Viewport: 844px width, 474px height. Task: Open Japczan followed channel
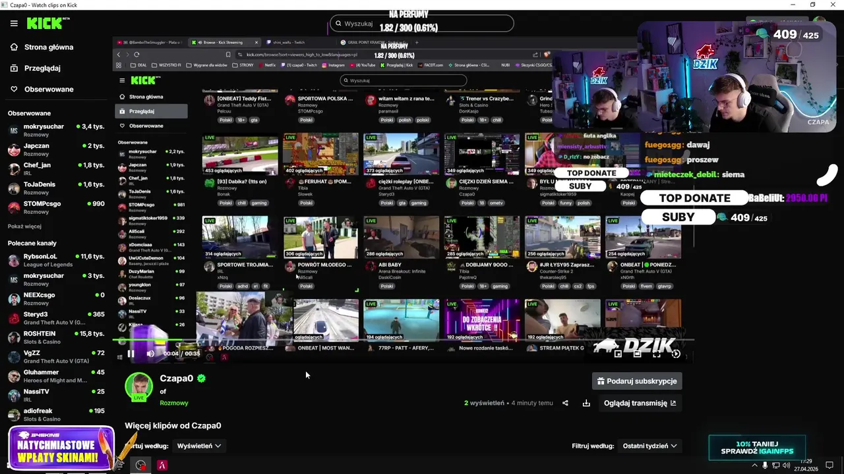coord(56,149)
